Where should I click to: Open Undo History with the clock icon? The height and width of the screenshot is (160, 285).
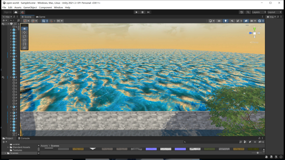(242, 12)
